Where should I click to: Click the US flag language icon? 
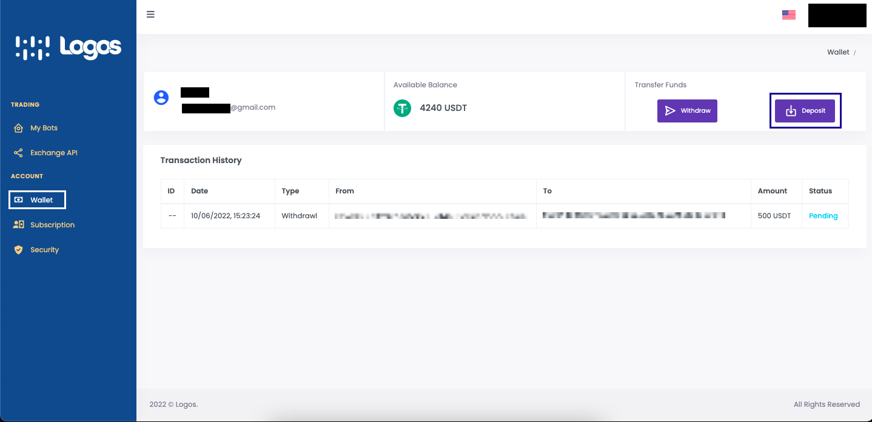(x=788, y=15)
